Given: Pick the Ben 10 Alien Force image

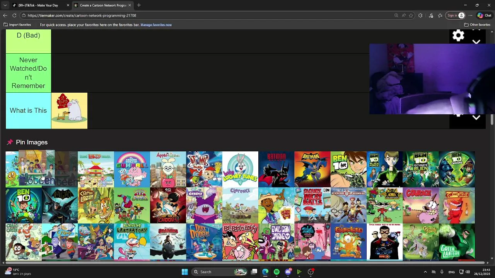Looking at the screenshot, I should click(x=384, y=169).
